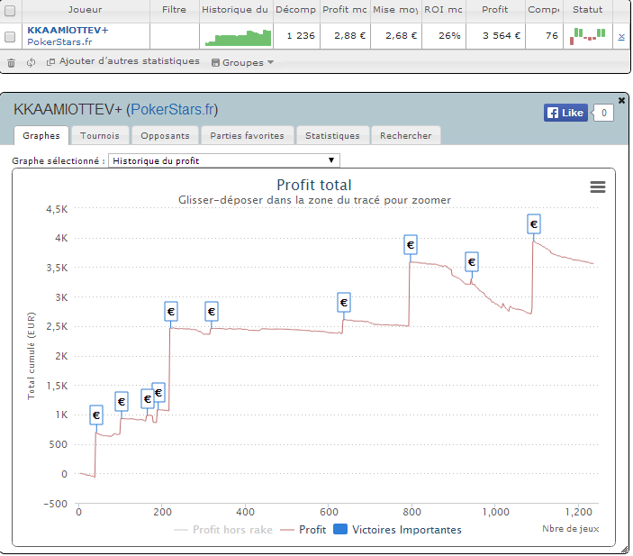Open the KKAAMIOTTEV+ player link in the table
Image resolution: width=633 pixels, height=556 pixels.
click(68, 31)
